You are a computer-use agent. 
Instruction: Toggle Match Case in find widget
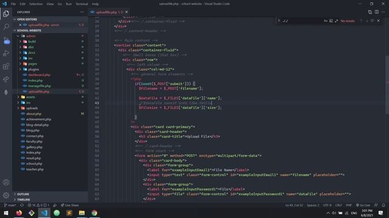[326, 21]
